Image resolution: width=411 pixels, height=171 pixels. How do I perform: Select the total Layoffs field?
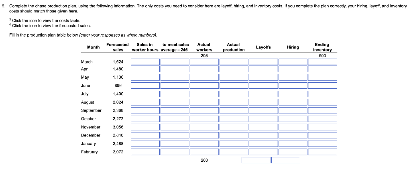(x=256, y=160)
